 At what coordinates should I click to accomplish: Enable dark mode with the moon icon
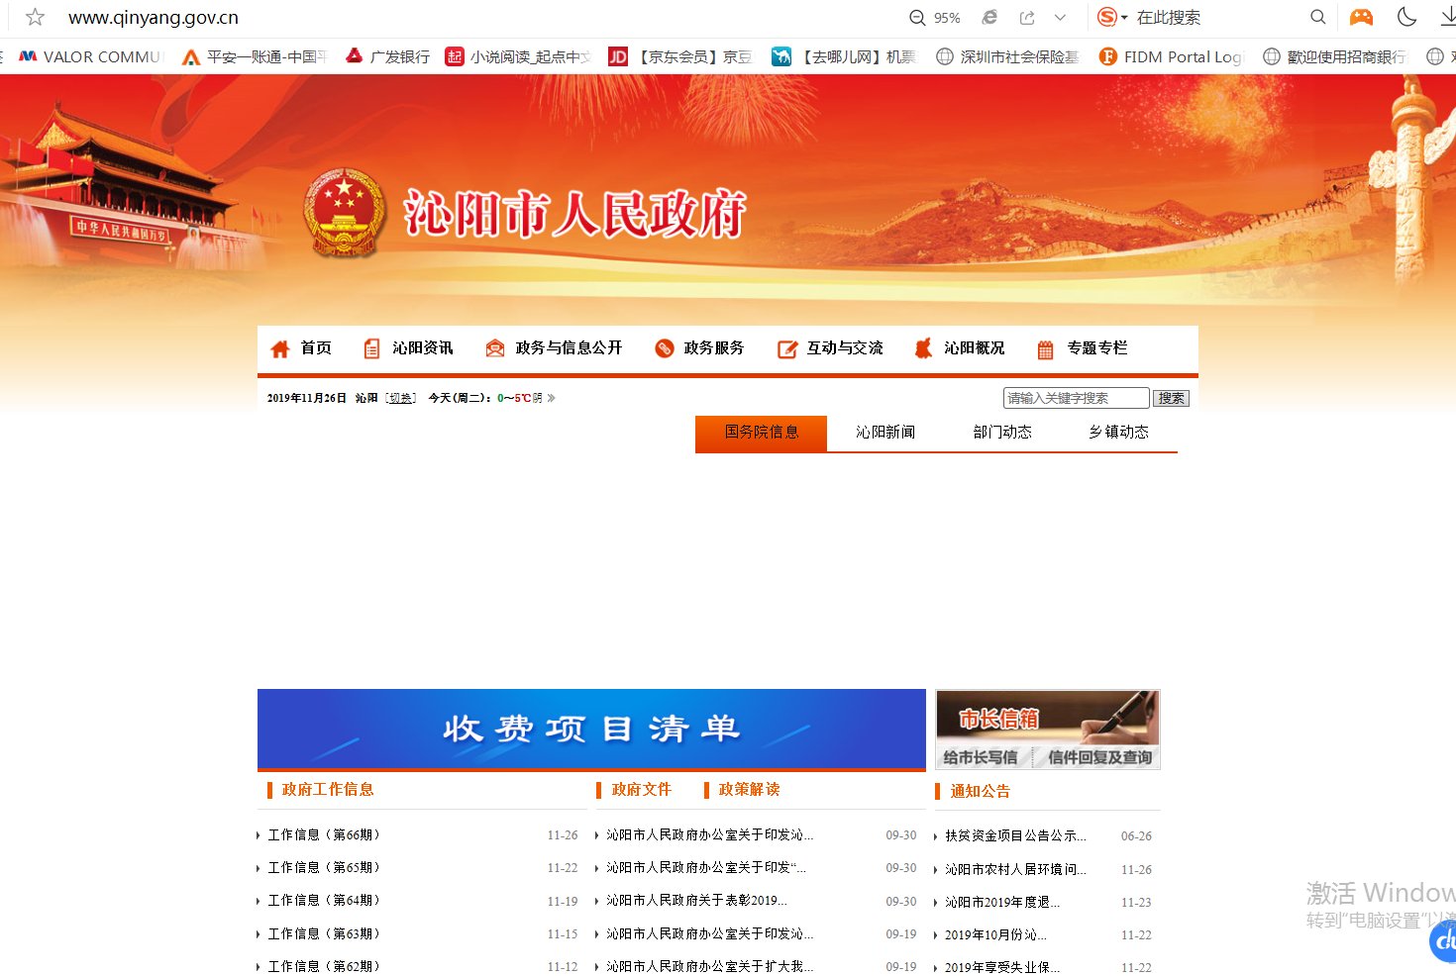1406,17
